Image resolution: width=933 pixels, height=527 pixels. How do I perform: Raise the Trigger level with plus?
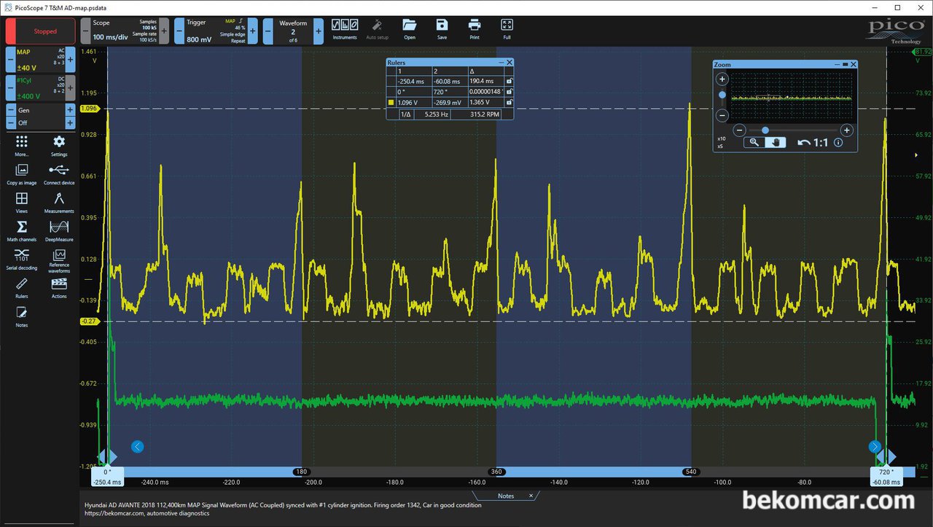coord(252,31)
